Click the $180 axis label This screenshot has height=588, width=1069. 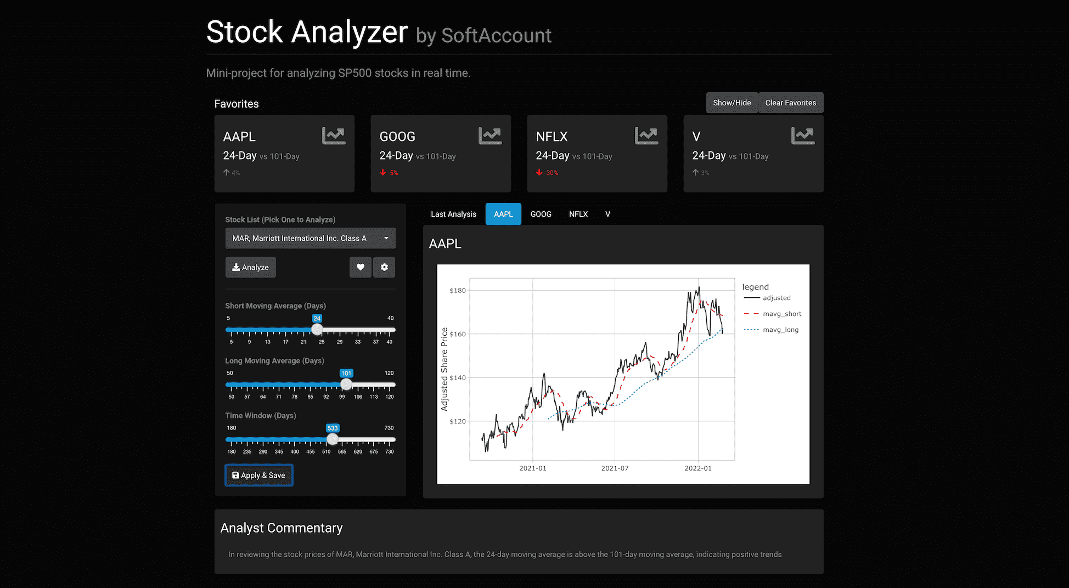coord(458,291)
